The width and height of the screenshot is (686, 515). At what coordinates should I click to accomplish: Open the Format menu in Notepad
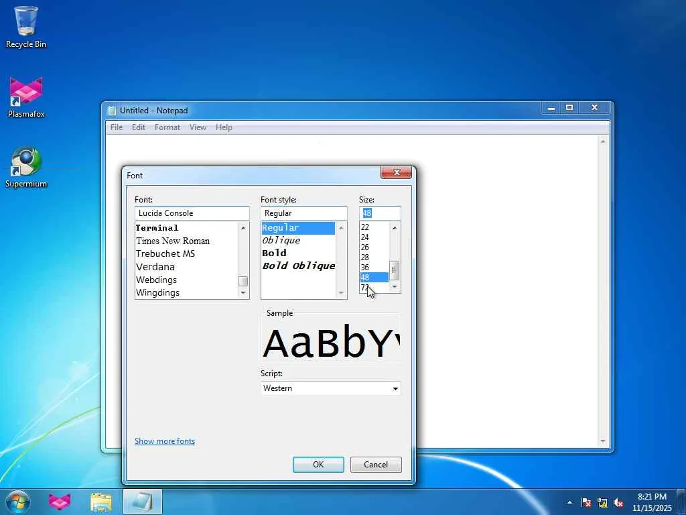tap(167, 127)
